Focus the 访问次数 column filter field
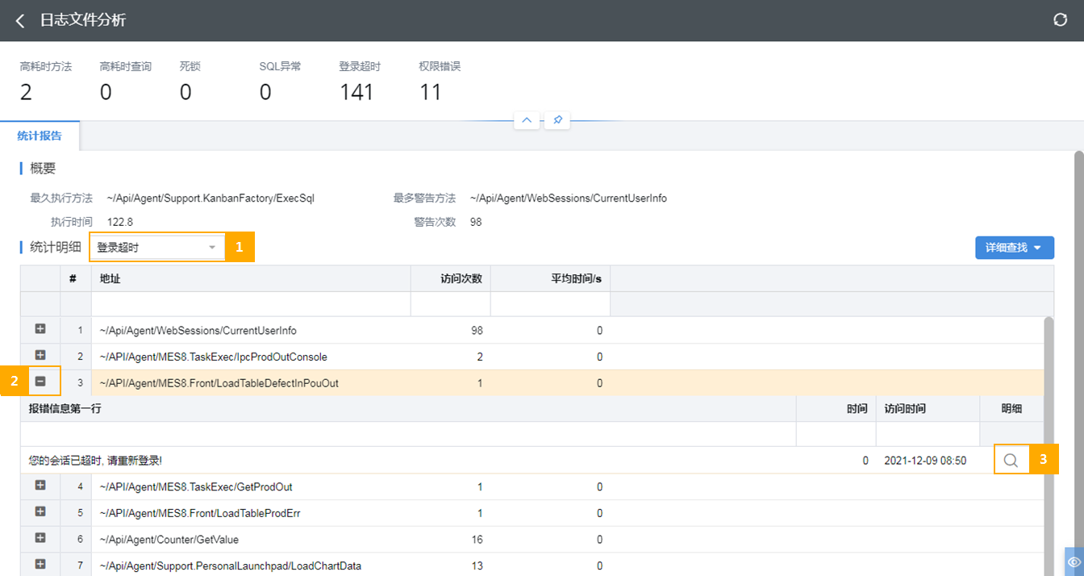This screenshot has width=1084, height=576. pyautogui.click(x=451, y=304)
